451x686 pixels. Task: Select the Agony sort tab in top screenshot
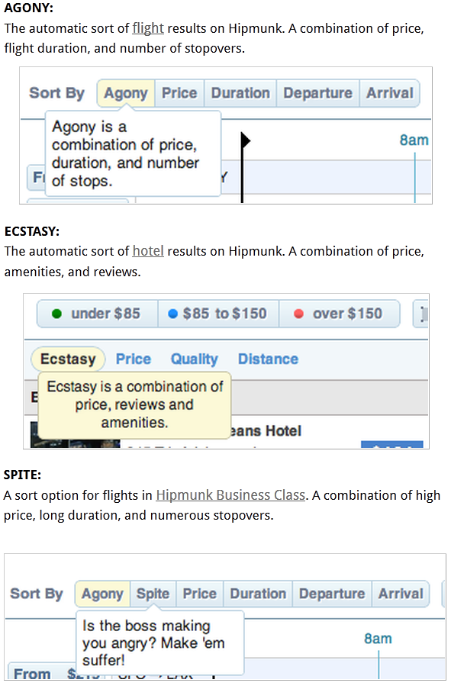click(126, 93)
